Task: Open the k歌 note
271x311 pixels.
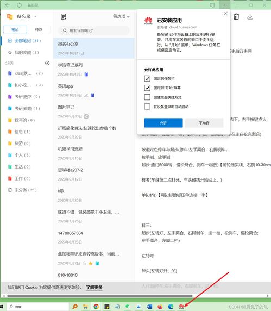Action: 93,195
